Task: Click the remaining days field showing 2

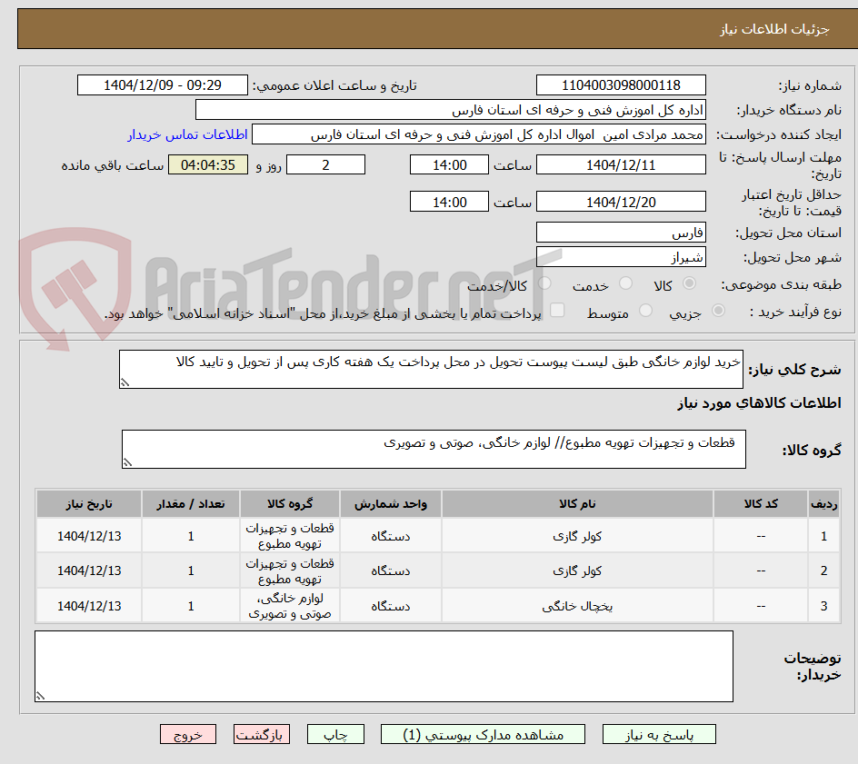Action: click(x=325, y=164)
